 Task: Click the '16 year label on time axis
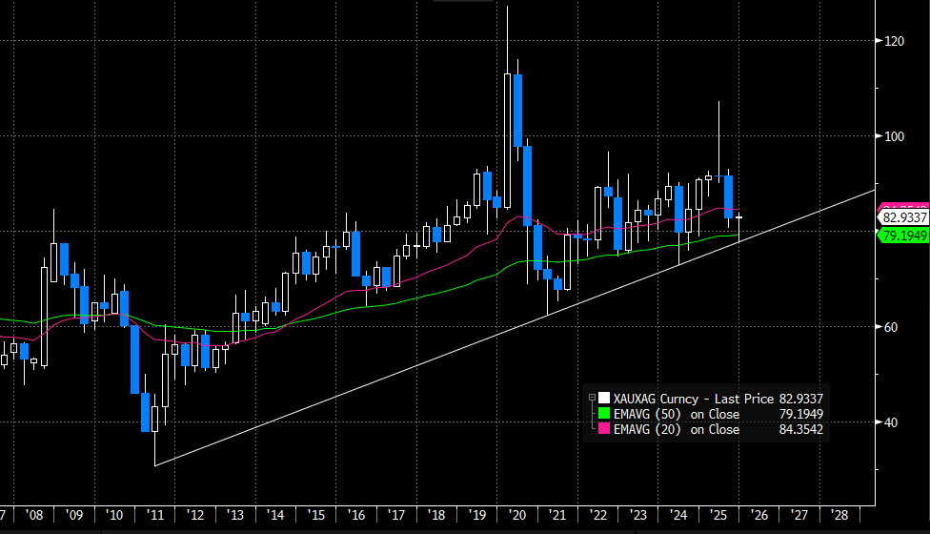(x=355, y=515)
